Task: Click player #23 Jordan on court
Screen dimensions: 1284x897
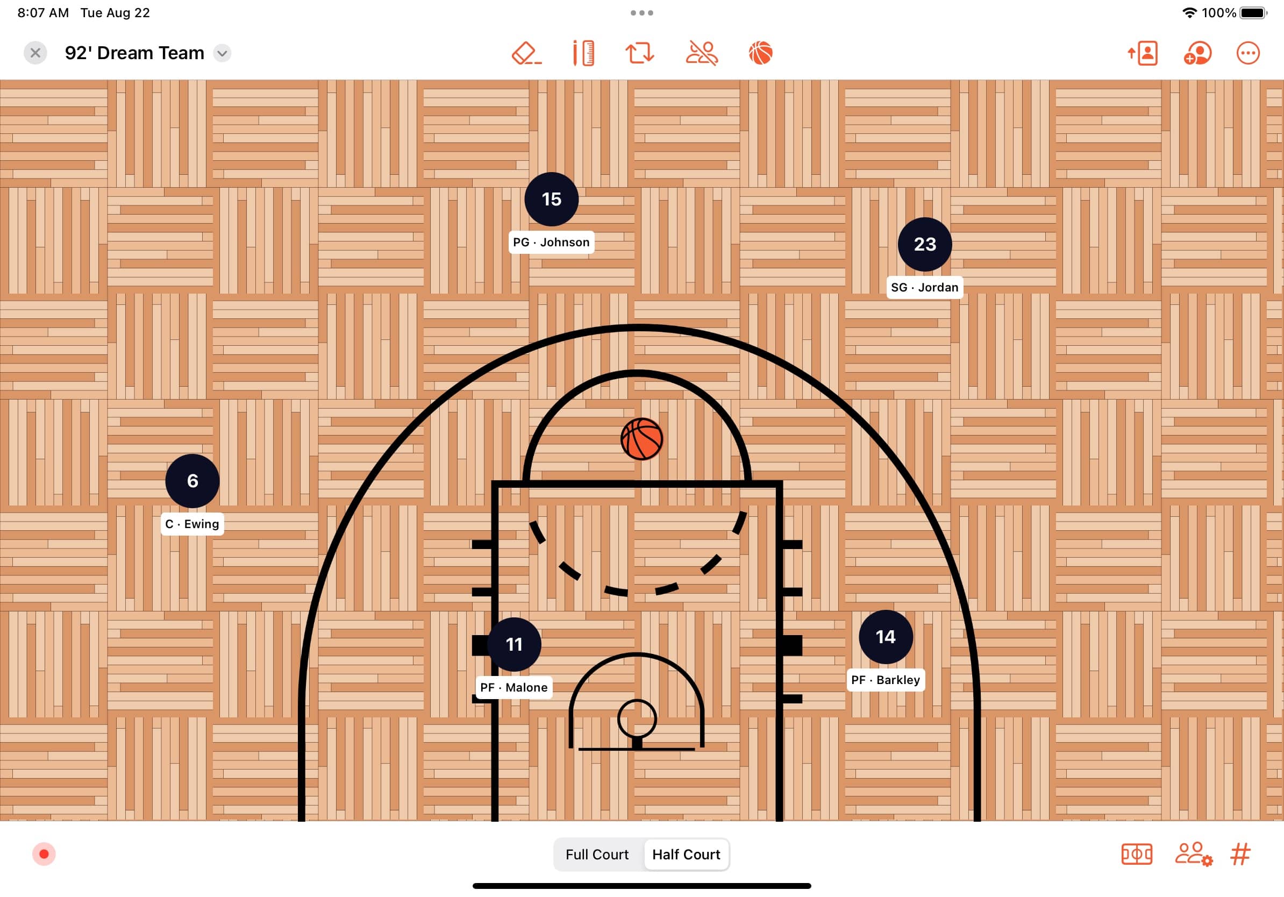Action: coord(923,243)
